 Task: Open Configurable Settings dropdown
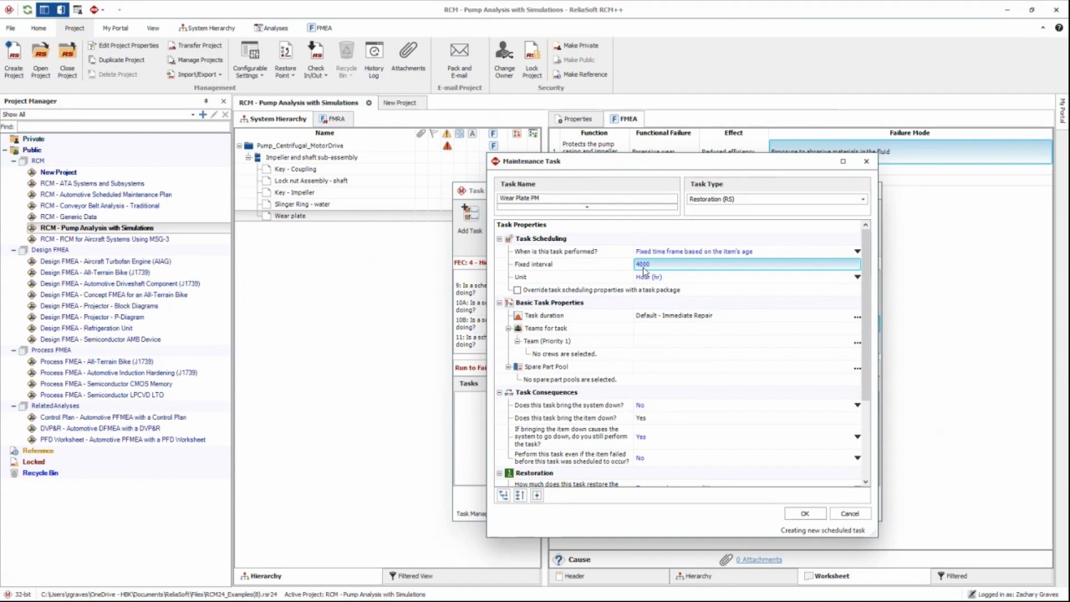[x=250, y=59]
